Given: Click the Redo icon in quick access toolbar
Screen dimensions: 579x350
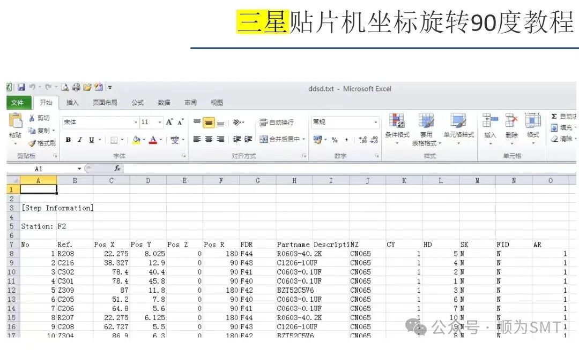Looking at the screenshot, I should pos(48,87).
